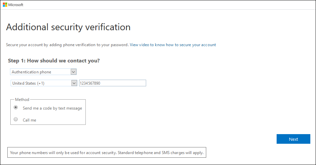The image size is (316, 165).
Task: Click the arrow on the country code selector
Action: click(x=74, y=83)
